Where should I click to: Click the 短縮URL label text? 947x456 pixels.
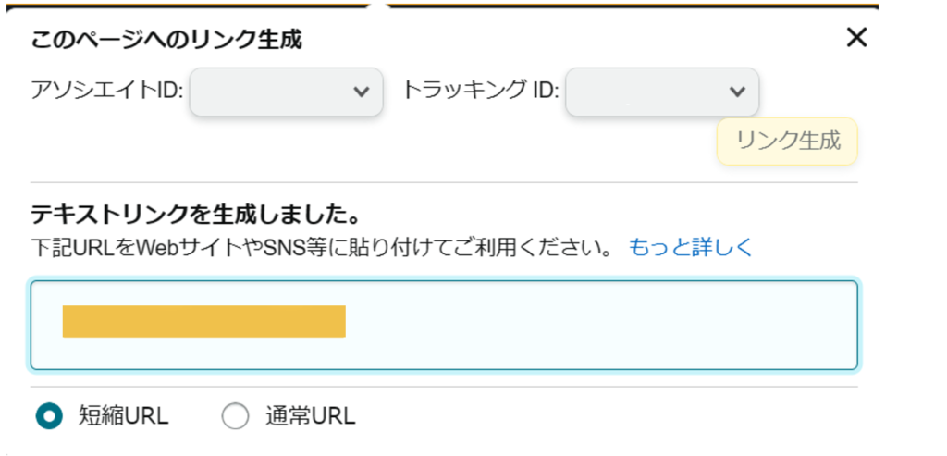(x=123, y=416)
